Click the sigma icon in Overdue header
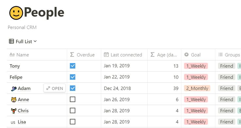241x128 pixels. (72, 54)
